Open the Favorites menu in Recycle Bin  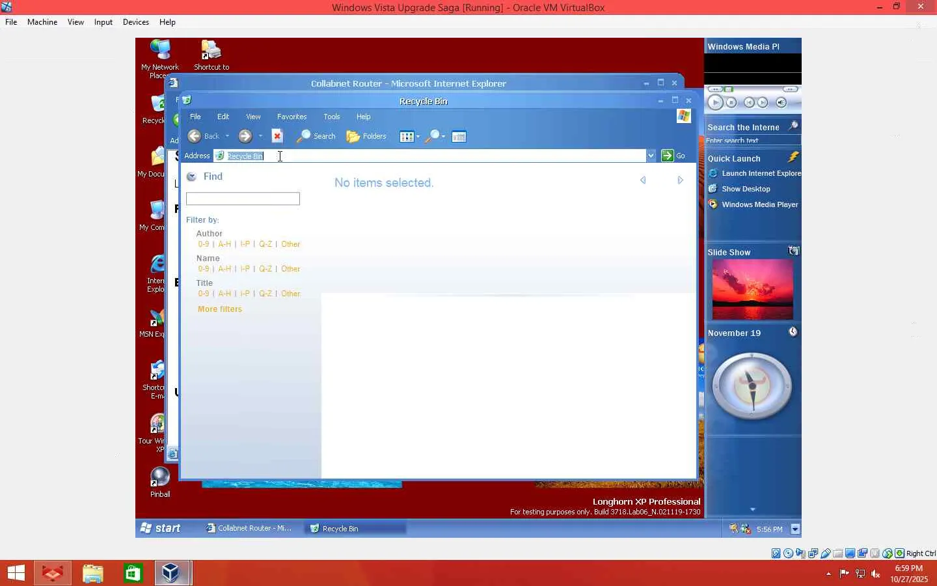[292, 117]
